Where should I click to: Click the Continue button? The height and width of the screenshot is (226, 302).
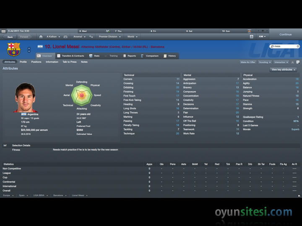tap(286, 34)
